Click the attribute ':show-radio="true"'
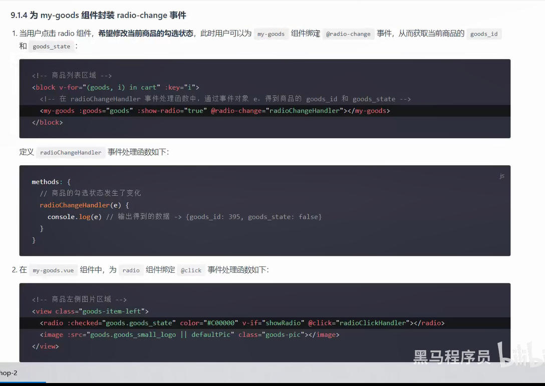Image resolution: width=545 pixels, height=386 pixels. coord(172,111)
